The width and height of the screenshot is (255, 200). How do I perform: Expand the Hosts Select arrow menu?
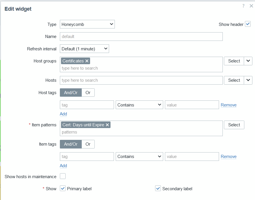(x=248, y=80)
